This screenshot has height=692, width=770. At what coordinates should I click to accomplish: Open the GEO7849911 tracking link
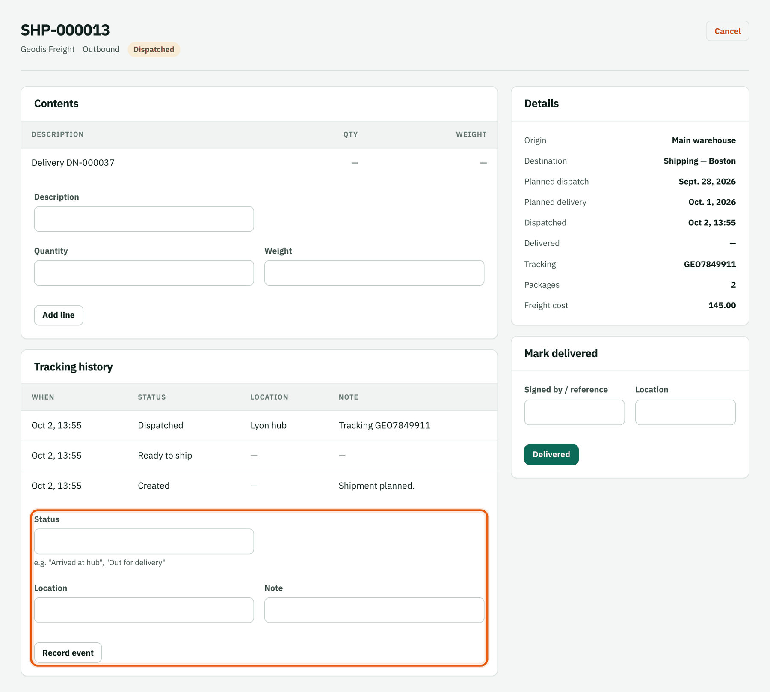[710, 264]
